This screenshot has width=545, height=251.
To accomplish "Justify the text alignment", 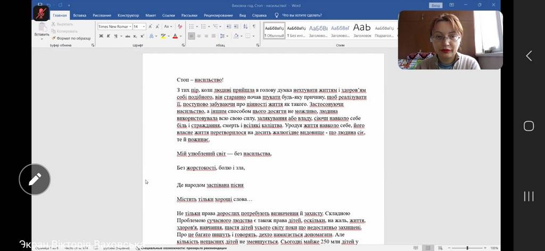I will point(213,36).
